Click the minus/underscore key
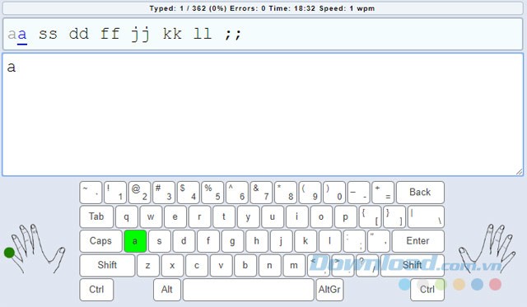 [x=359, y=193]
